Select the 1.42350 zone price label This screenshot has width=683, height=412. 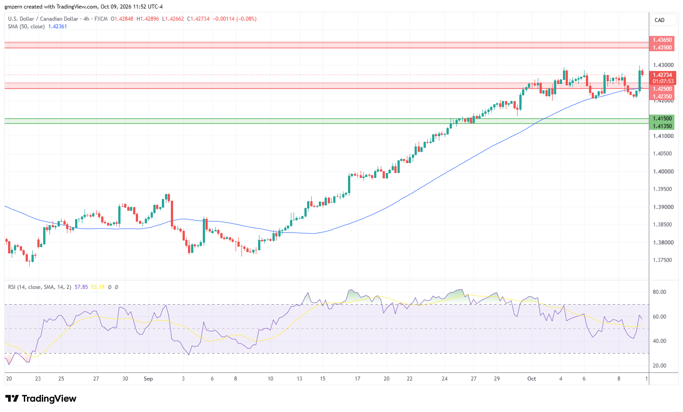[662, 97]
